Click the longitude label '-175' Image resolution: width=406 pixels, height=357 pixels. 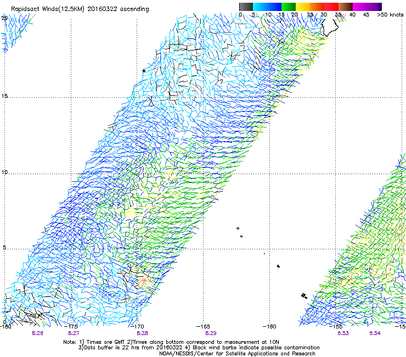pos(71,326)
